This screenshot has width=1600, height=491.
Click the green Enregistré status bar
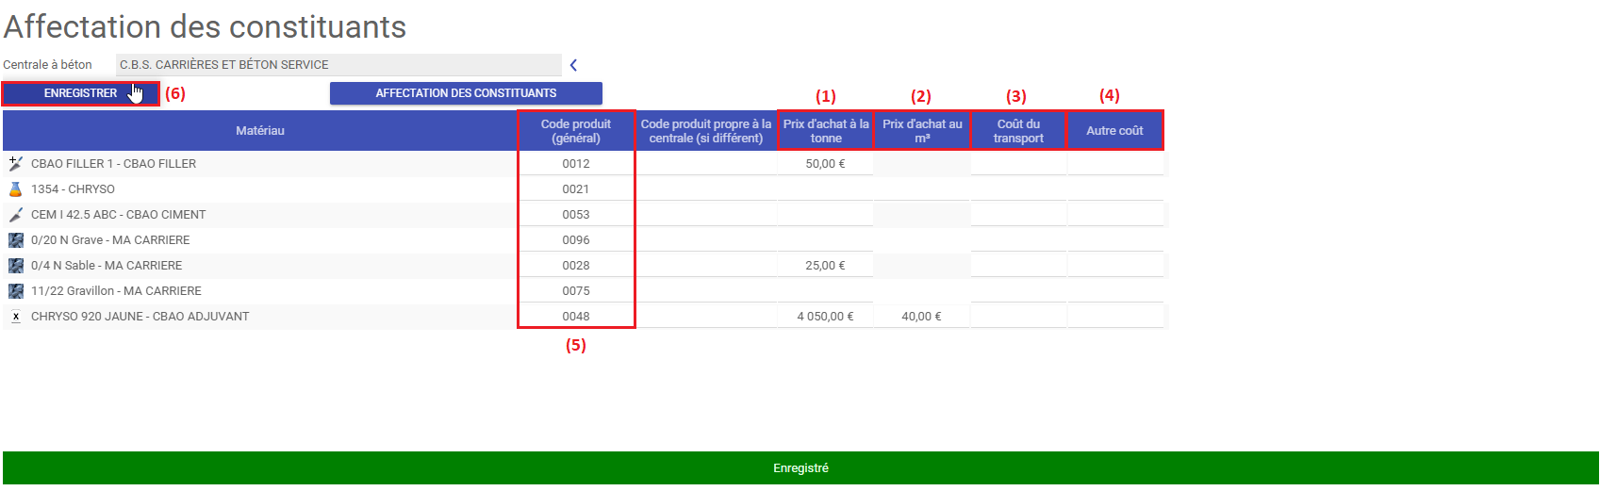tap(800, 468)
